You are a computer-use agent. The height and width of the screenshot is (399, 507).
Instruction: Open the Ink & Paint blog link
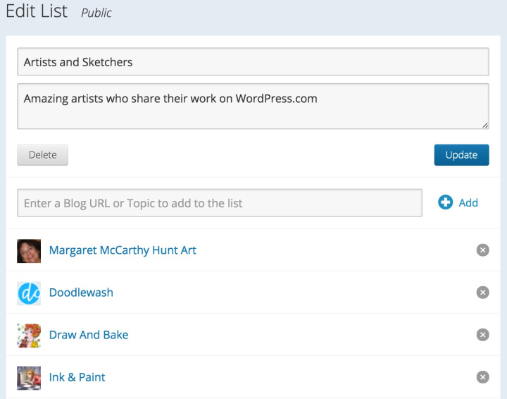click(77, 377)
